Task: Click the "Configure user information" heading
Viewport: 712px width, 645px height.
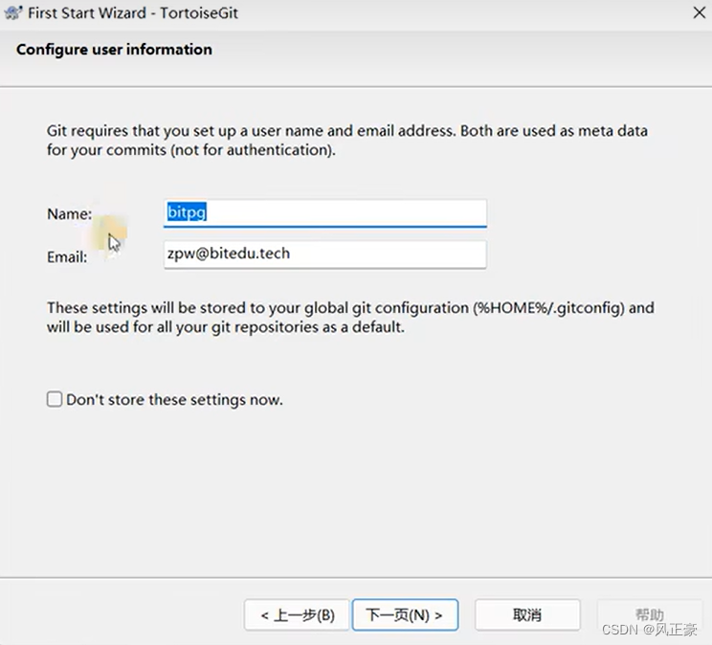Action: click(114, 49)
